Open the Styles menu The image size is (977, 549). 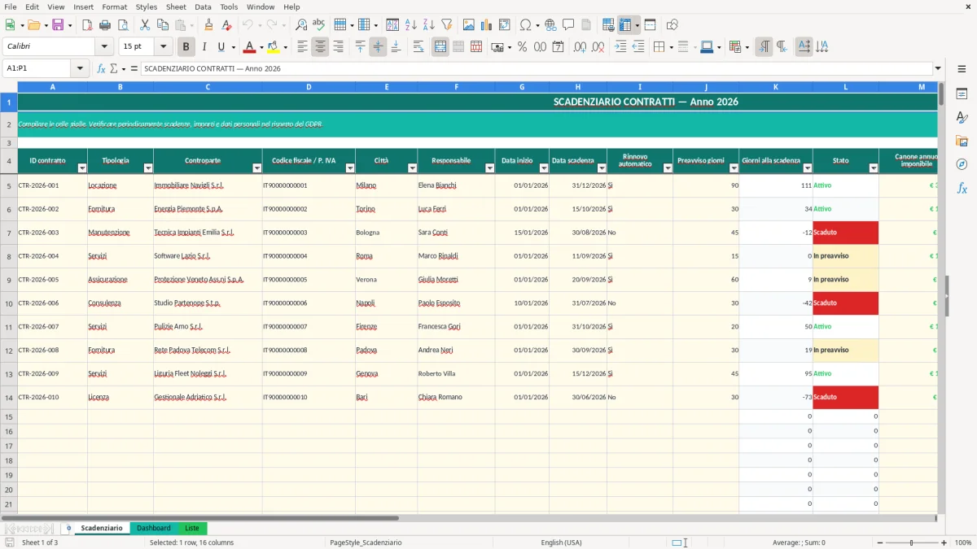[147, 7]
